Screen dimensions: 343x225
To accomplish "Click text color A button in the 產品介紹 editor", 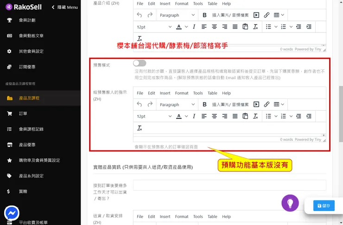I will (x=179, y=27).
